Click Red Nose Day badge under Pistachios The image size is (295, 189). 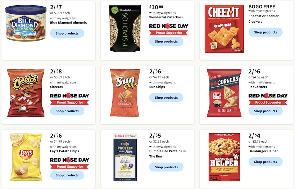tap(169, 29)
